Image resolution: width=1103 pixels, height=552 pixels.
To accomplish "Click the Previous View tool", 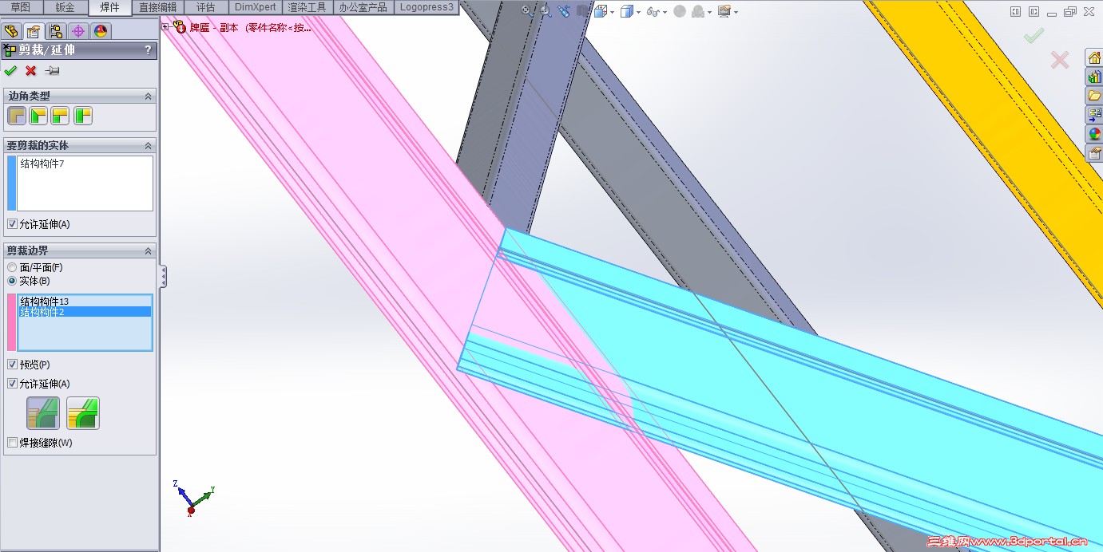I will coord(565,11).
